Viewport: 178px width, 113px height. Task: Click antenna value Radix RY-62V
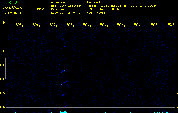[x=97, y=13]
